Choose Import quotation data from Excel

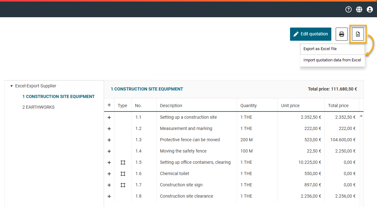tap(332, 60)
